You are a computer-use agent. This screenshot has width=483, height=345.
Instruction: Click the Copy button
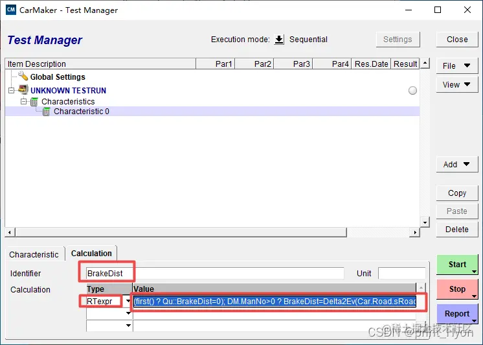[x=457, y=193]
